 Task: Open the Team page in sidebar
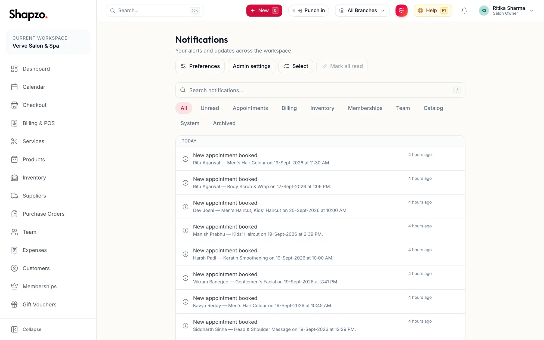coord(48,232)
